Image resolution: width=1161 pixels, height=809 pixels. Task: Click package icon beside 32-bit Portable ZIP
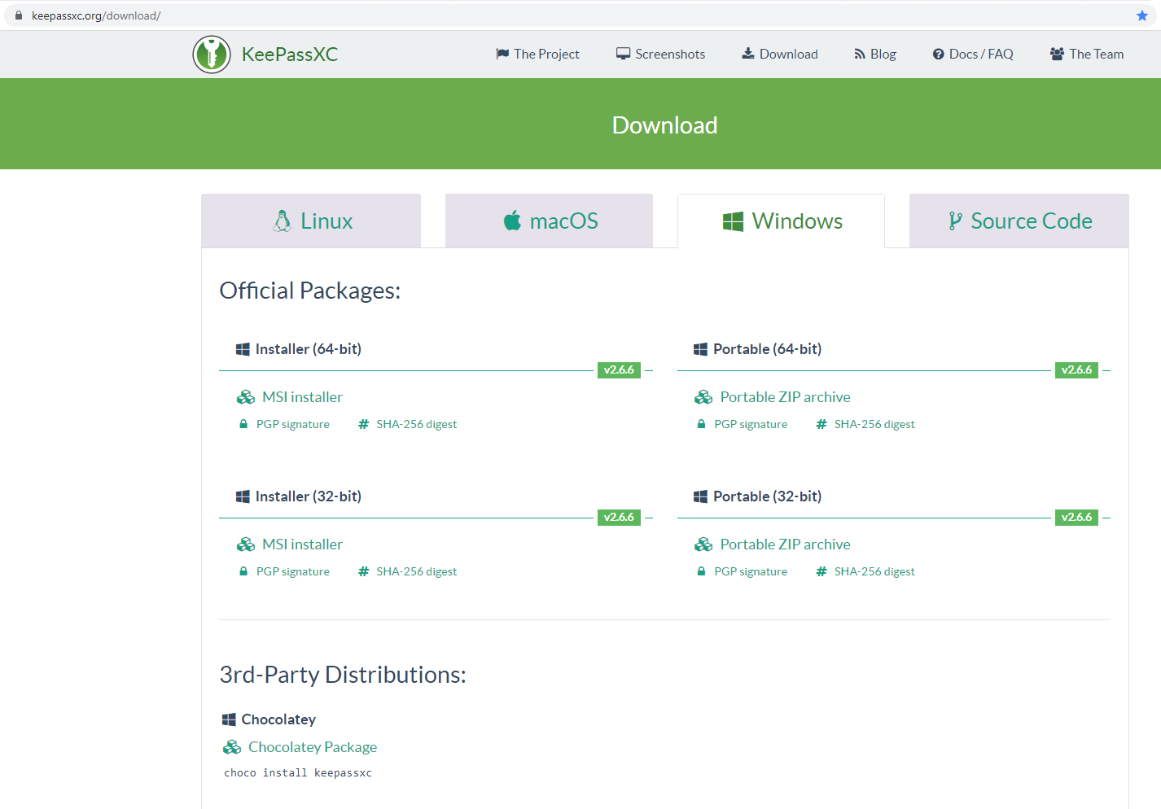pyautogui.click(x=703, y=544)
